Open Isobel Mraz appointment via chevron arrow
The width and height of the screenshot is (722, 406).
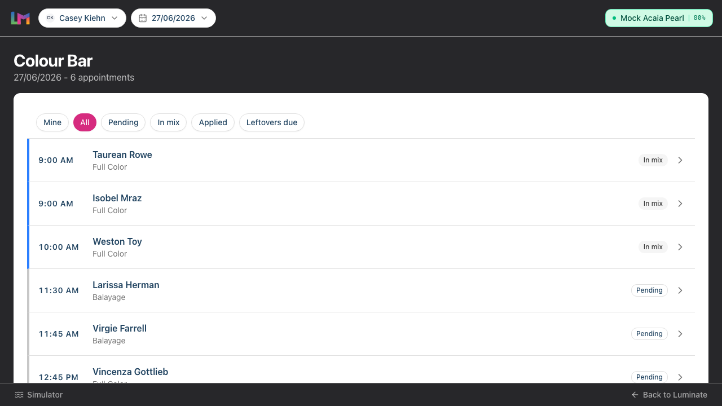pos(680,204)
